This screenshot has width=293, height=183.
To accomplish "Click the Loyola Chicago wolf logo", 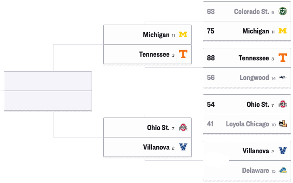I will [283, 124].
